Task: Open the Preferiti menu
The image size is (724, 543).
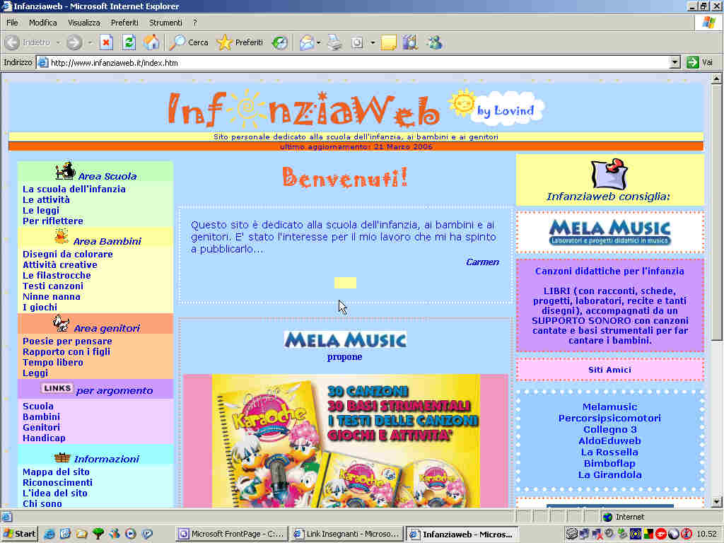Action: (124, 23)
